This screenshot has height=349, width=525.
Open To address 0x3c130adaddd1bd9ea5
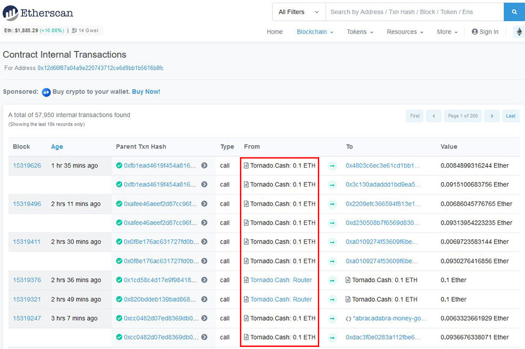pos(383,184)
